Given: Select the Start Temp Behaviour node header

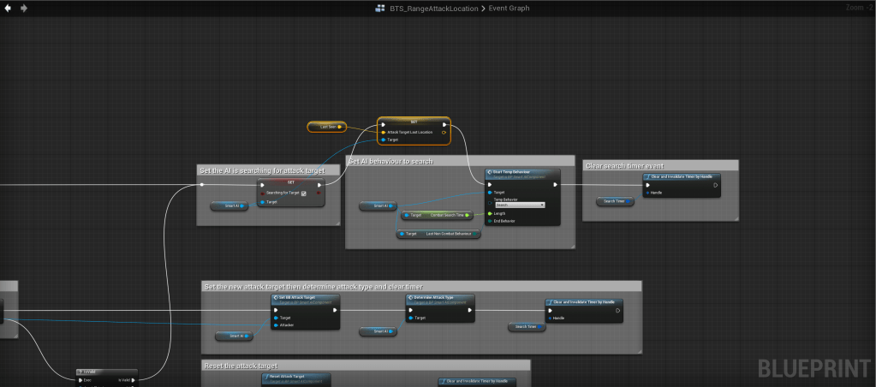Looking at the screenshot, I should coord(522,172).
